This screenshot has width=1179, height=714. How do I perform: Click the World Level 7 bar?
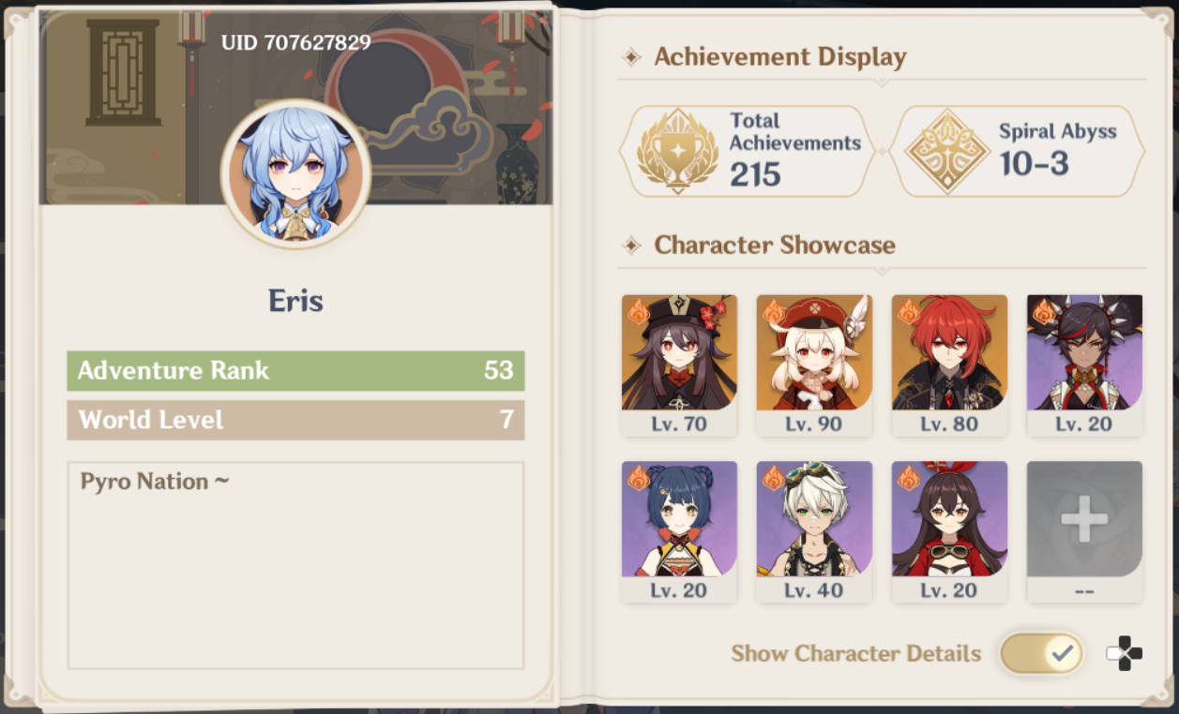[295, 420]
